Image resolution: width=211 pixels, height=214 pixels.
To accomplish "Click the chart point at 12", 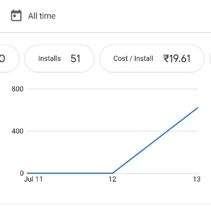I will pos(113,173).
